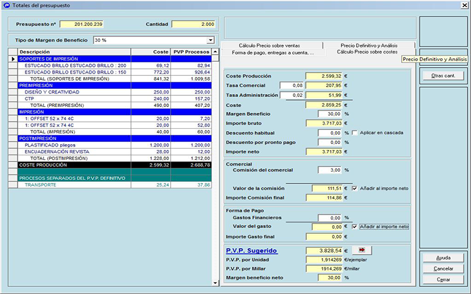Image resolution: width=471 pixels, height=294 pixels.
Task: Click the Cerrar button
Action: [443, 279]
